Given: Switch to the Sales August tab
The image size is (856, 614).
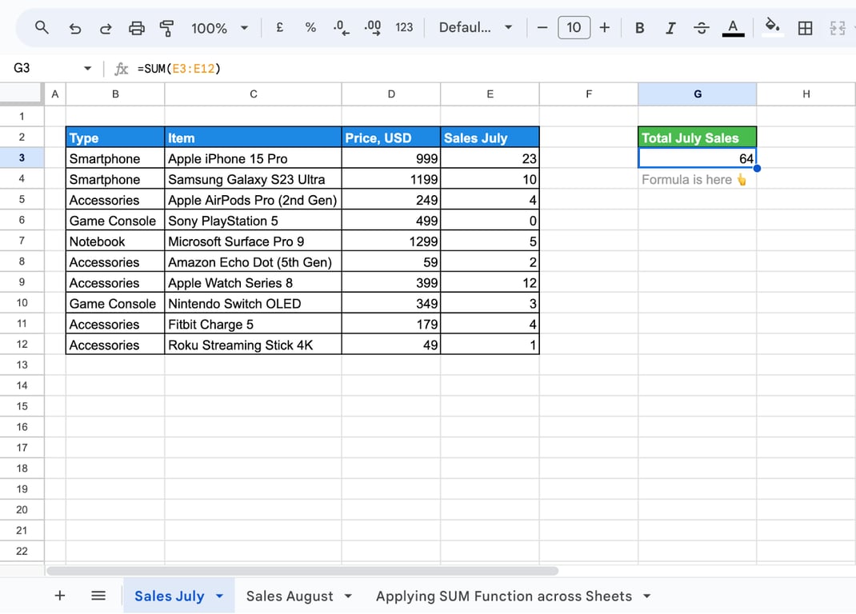Looking at the screenshot, I should [290, 596].
